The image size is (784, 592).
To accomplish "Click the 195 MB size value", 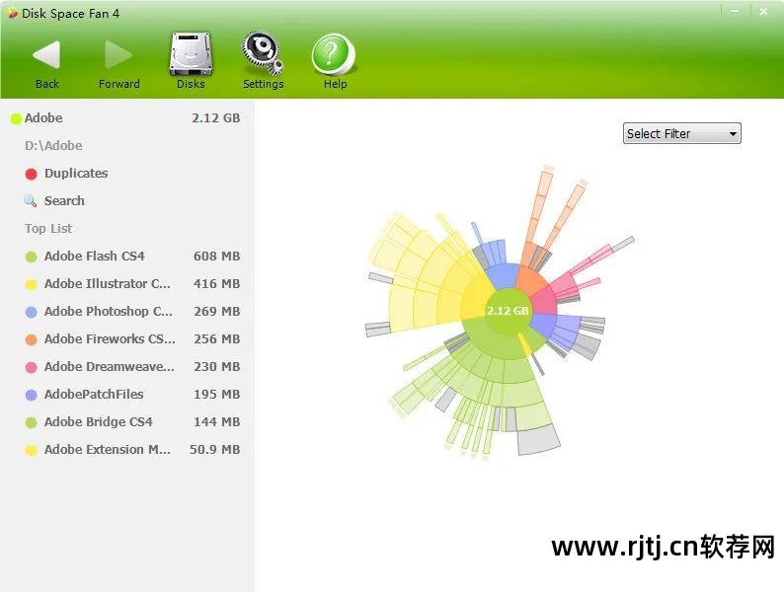I will [216, 394].
